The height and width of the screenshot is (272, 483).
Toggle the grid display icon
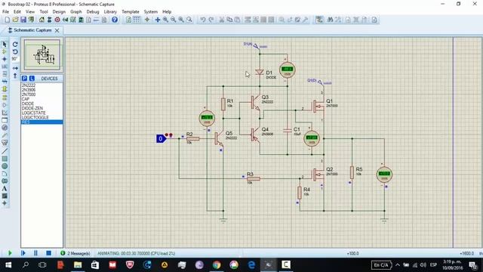(x=137, y=20)
